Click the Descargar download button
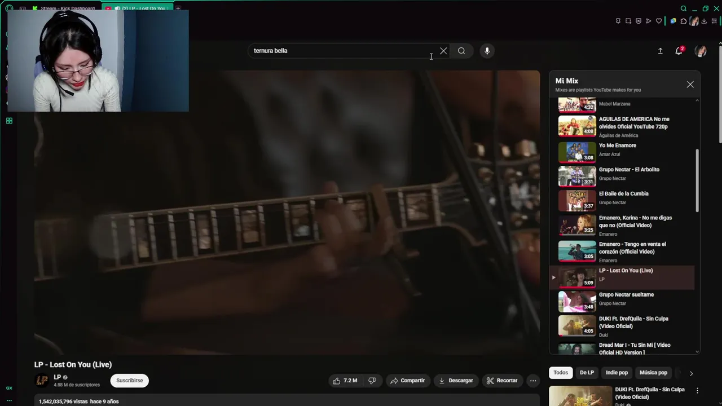Image resolution: width=722 pixels, height=406 pixels. (x=456, y=381)
